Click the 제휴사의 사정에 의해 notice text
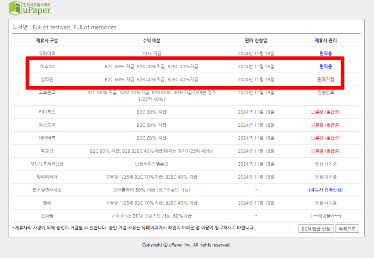Viewport: 374px width, 258px height. click(x=134, y=228)
